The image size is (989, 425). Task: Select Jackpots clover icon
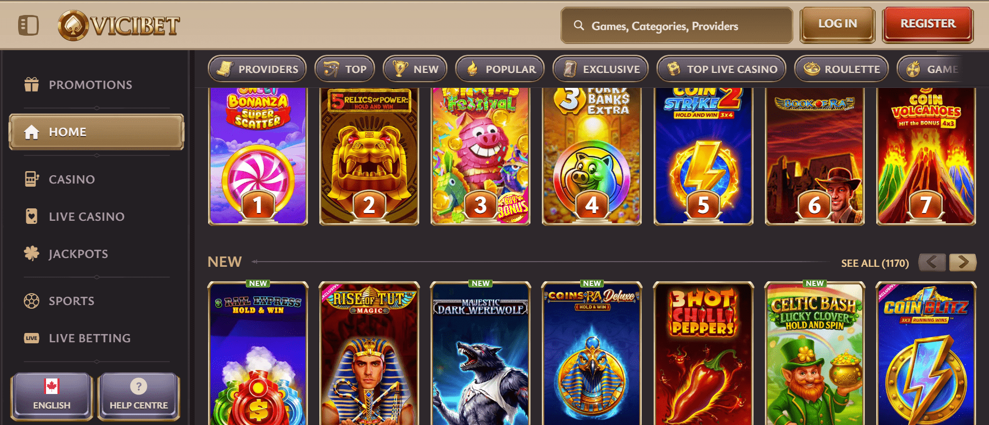click(32, 253)
